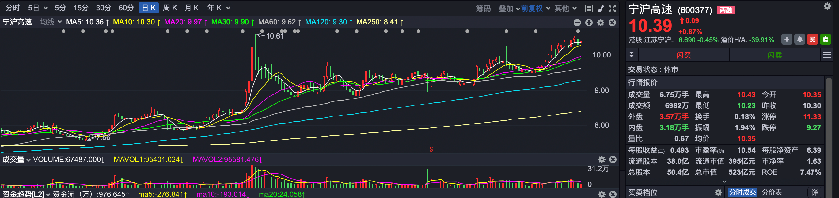Click the MA5: 10.36 indicator label
839x198 pixels.
point(88,22)
